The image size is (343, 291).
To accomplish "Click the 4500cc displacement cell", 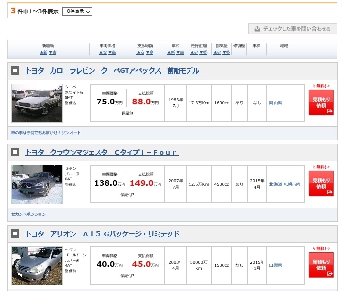I will pyautogui.click(x=222, y=184).
